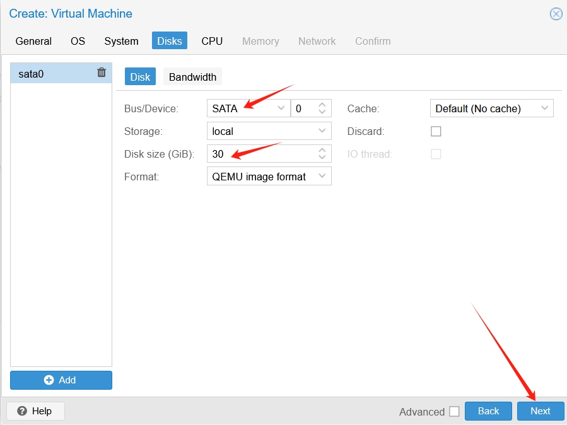Decrease the device number with down arrow
The height and width of the screenshot is (425, 567).
coord(322,112)
